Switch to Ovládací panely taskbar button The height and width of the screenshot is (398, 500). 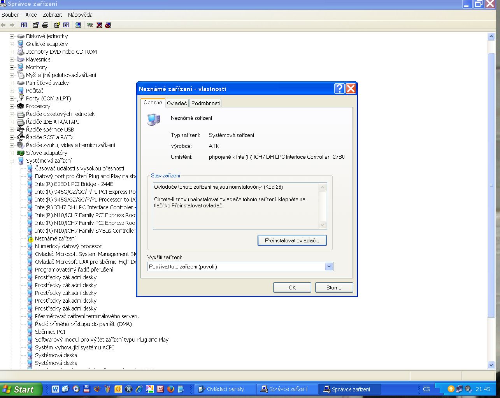tap(225, 389)
